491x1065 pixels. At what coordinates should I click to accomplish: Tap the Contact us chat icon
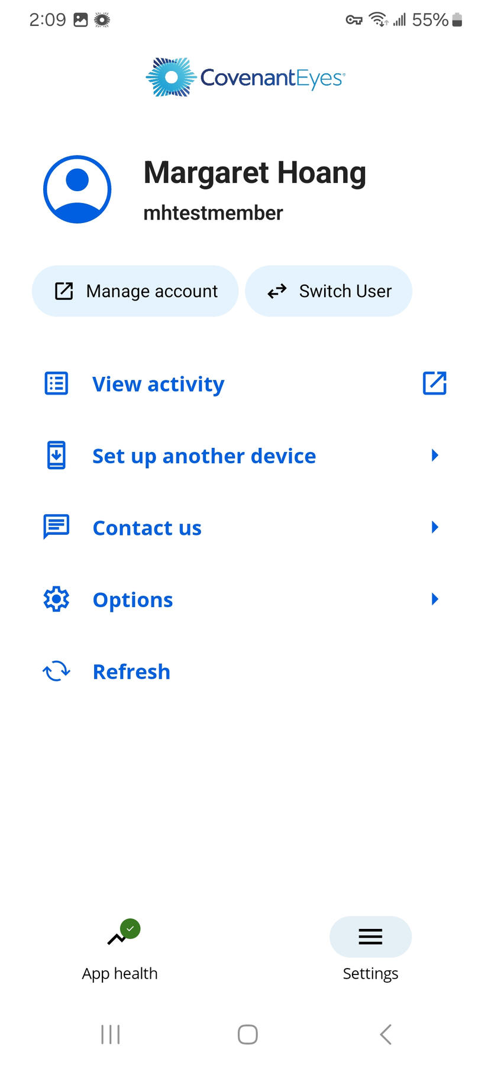coord(57,527)
